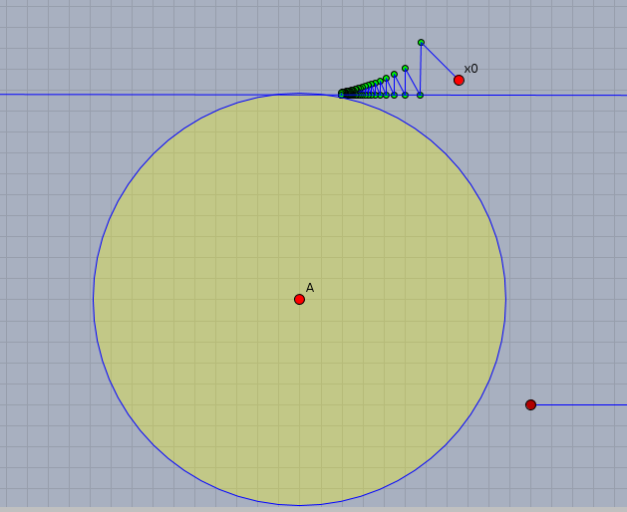Click the rightmost edge of the circle outline
Screen dimensions: 627x512
(505, 299)
